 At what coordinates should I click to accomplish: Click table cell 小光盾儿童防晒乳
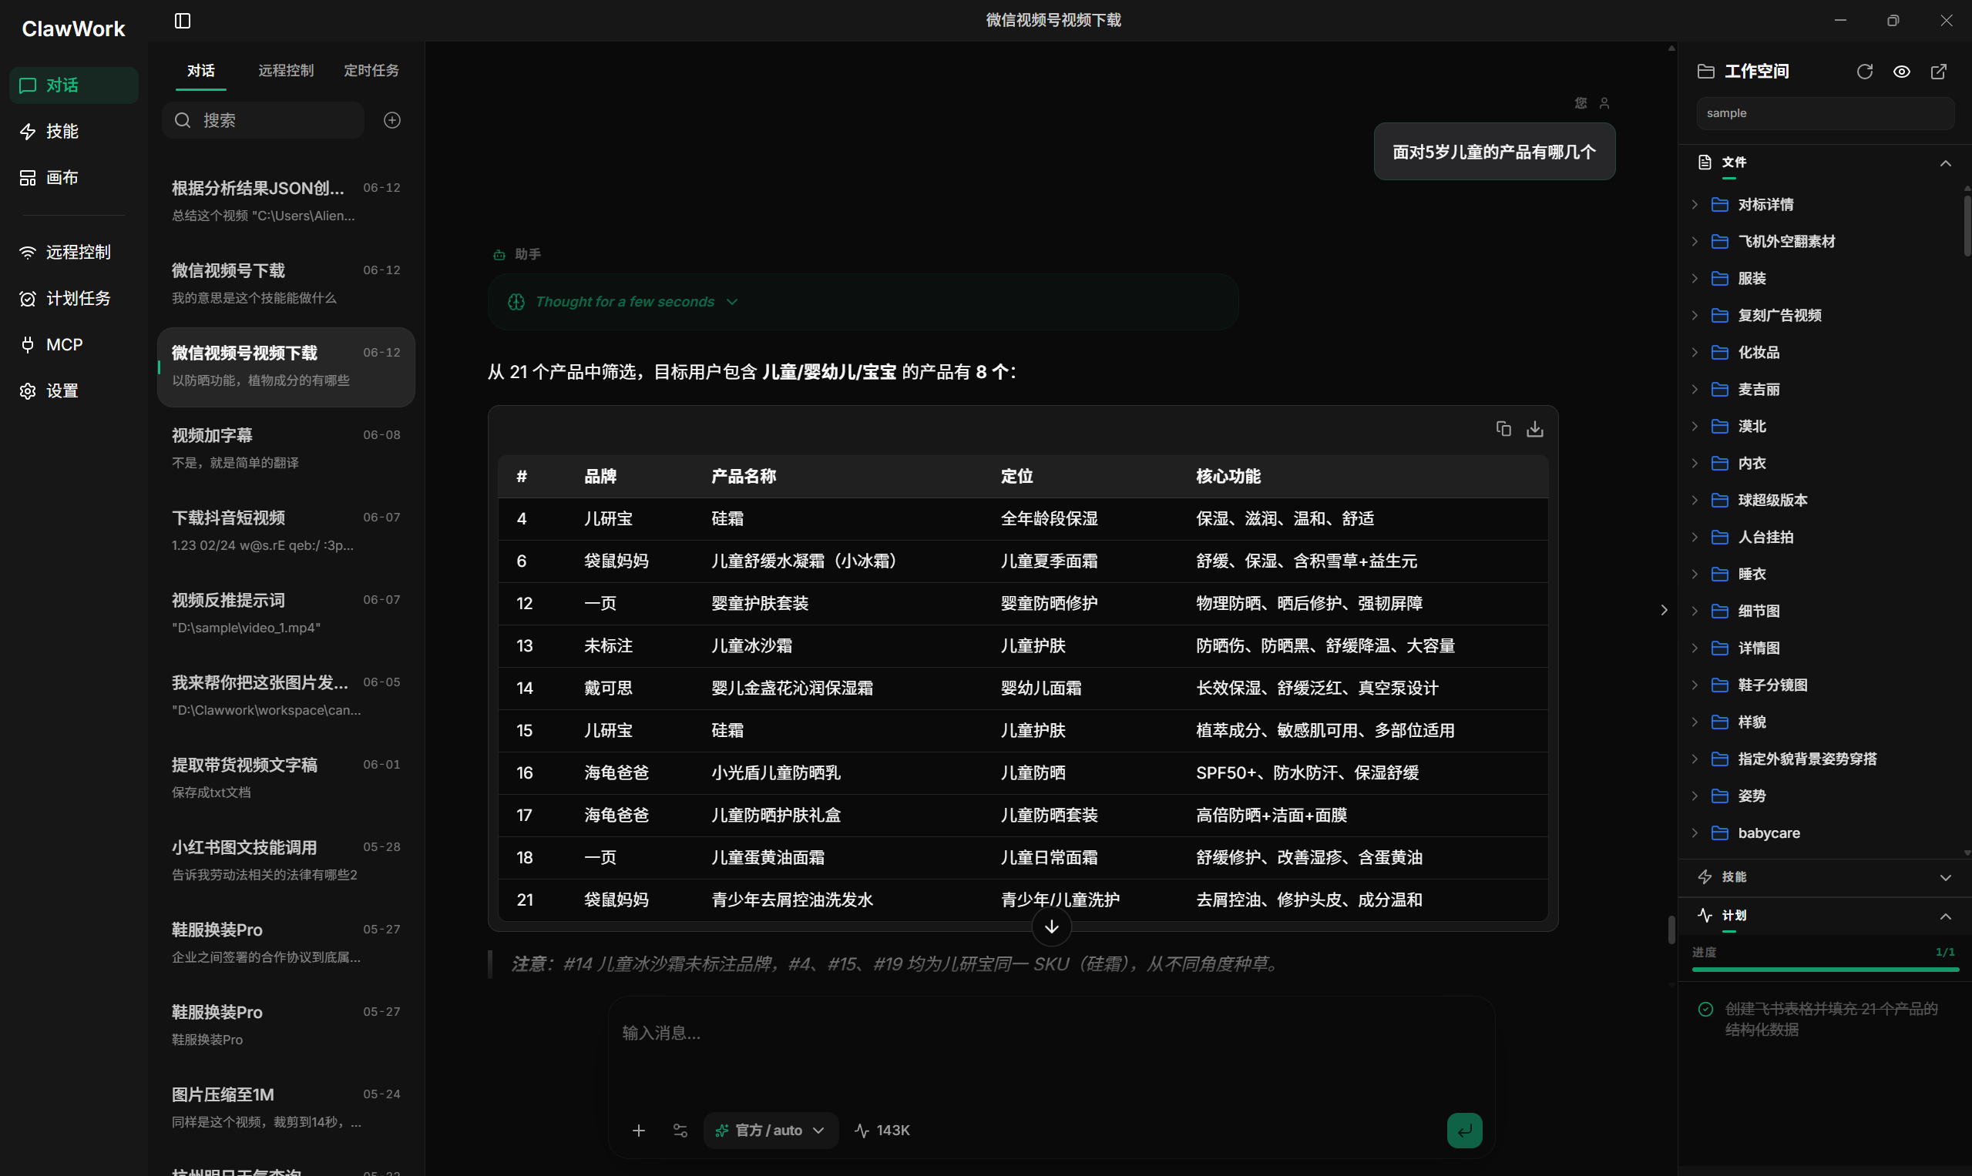[x=775, y=772]
